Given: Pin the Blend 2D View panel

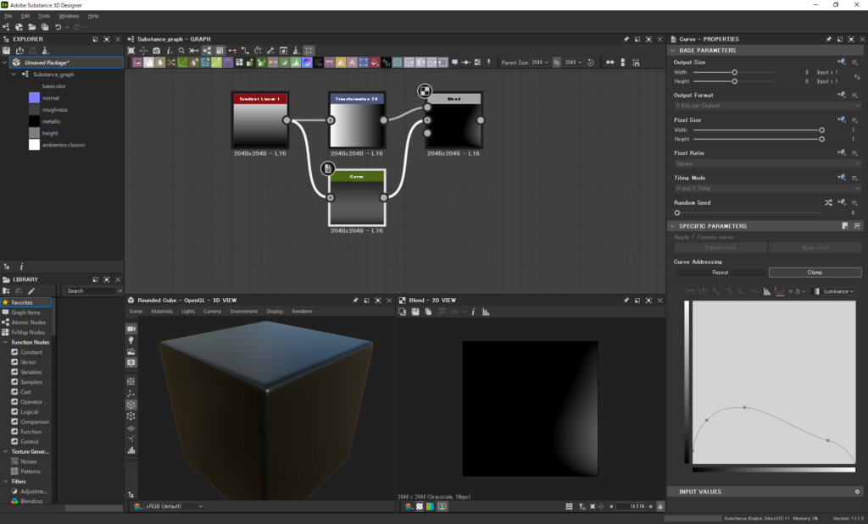Looking at the screenshot, I should click(x=626, y=301).
